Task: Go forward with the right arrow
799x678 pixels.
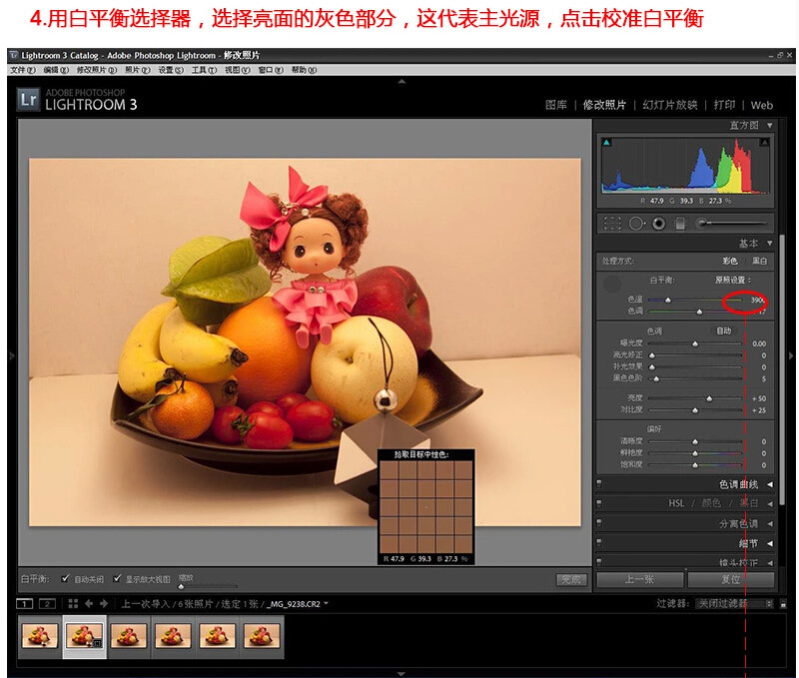Action: [104, 604]
